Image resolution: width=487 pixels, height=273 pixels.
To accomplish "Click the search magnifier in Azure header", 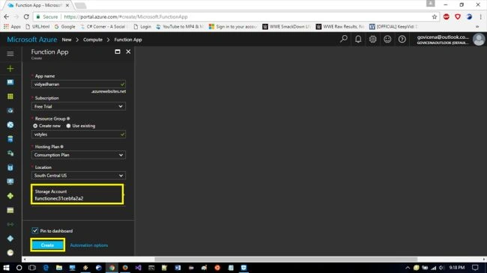I will (343, 39).
